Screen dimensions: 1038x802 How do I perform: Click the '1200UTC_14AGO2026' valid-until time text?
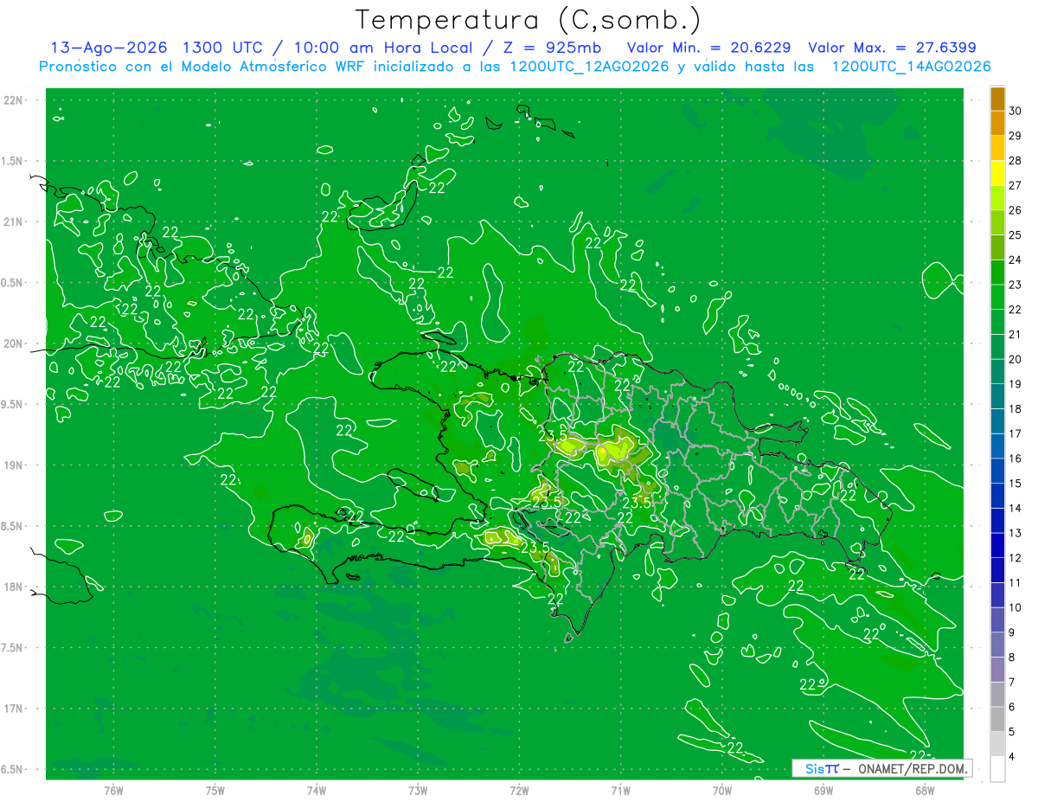[x=910, y=67]
